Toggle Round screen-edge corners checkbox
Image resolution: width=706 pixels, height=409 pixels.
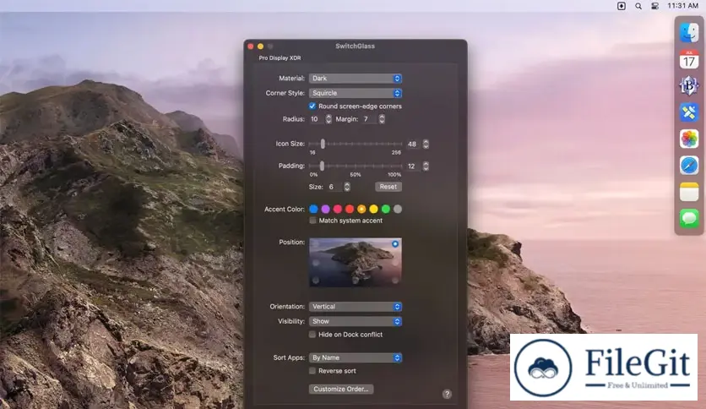[312, 106]
